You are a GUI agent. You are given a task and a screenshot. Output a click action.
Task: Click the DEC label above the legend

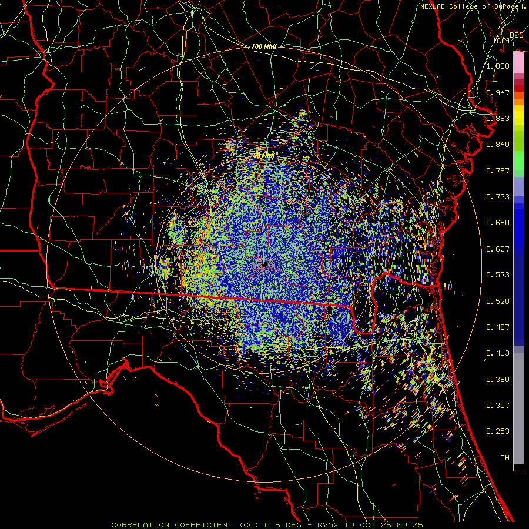tap(516, 35)
